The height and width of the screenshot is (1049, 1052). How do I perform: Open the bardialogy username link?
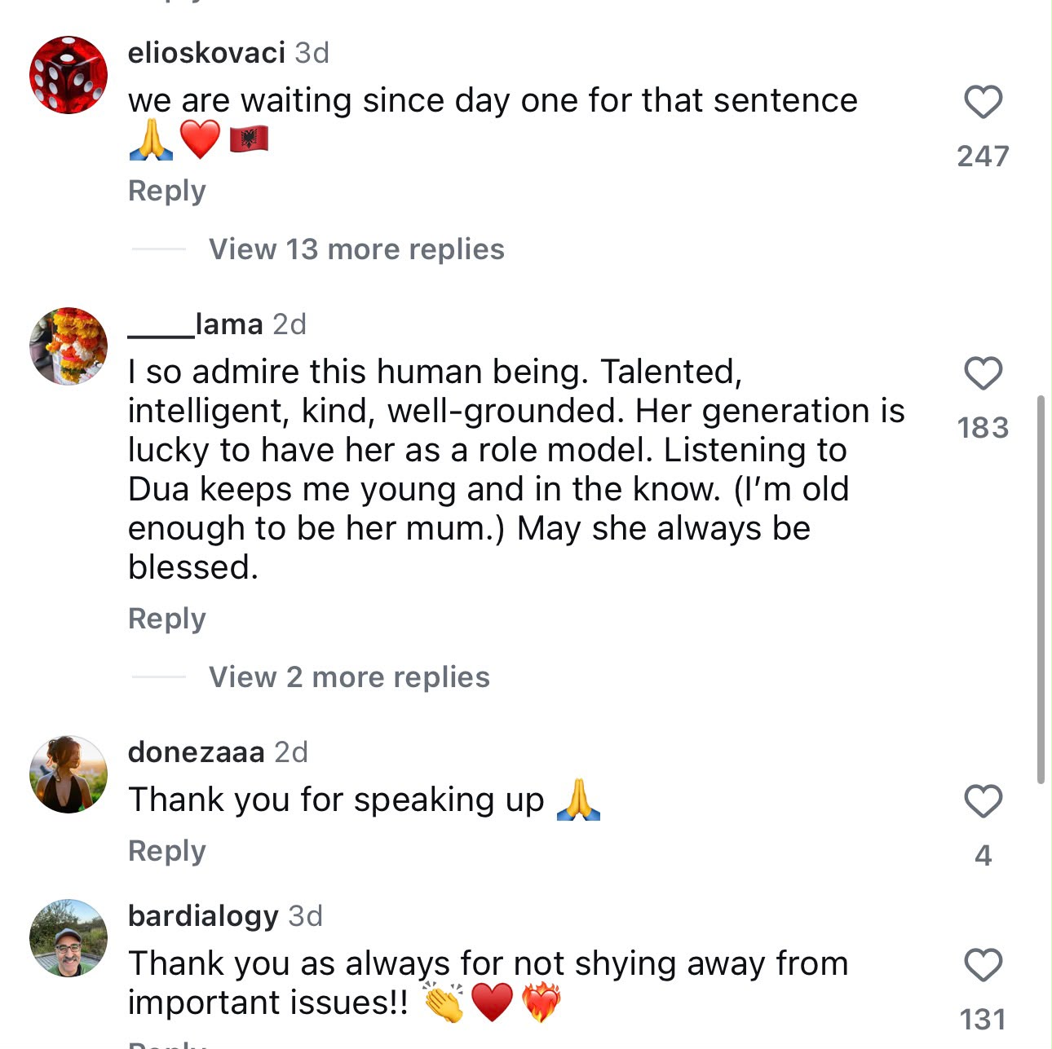[x=203, y=916]
